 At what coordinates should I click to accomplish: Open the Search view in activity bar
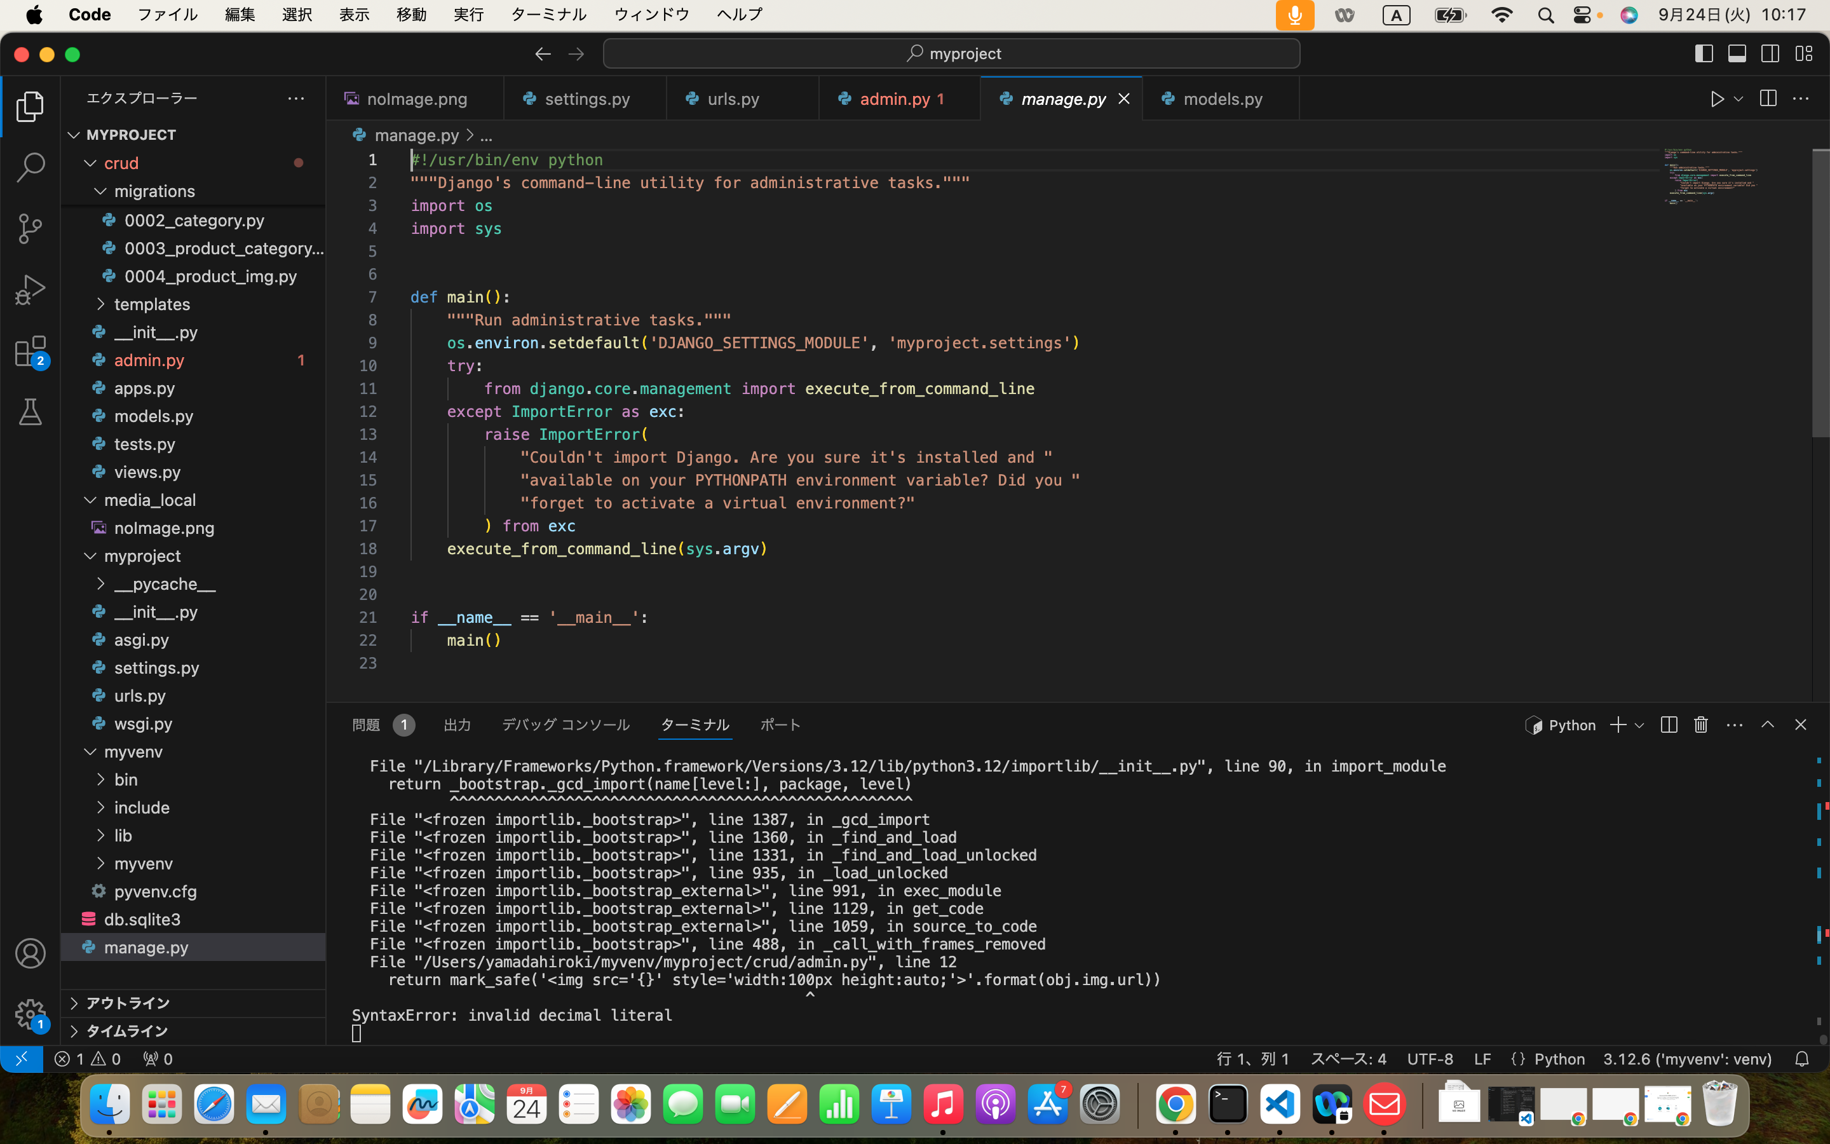30,167
